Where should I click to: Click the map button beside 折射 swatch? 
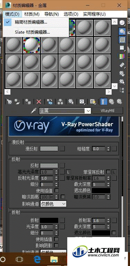(x=62, y=220)
